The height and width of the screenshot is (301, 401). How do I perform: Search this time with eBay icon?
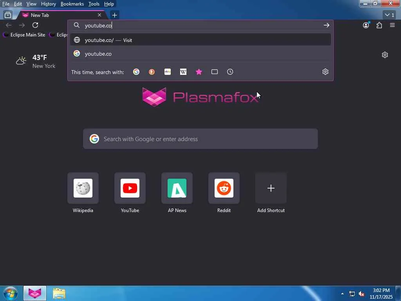pos(168,72)
